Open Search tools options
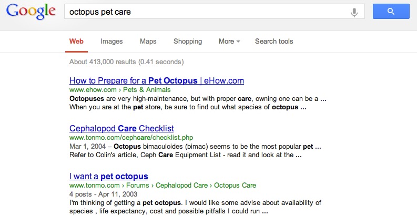 (x=274, y=41)
